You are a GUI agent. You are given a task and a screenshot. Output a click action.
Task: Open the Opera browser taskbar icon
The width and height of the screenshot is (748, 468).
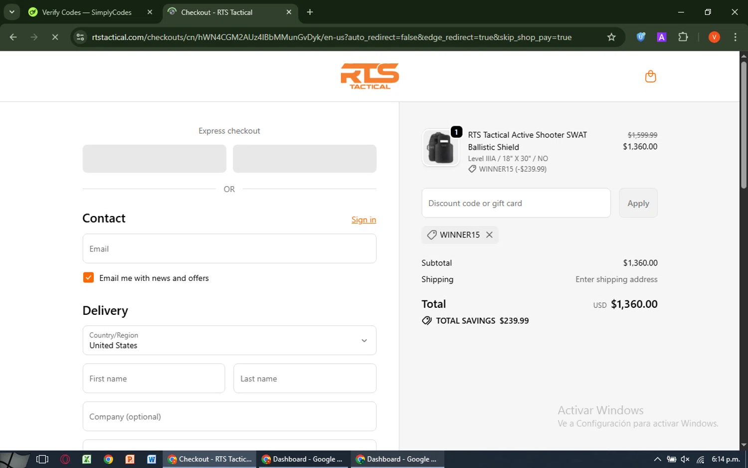pyautogui.click(x=65, y=459)
